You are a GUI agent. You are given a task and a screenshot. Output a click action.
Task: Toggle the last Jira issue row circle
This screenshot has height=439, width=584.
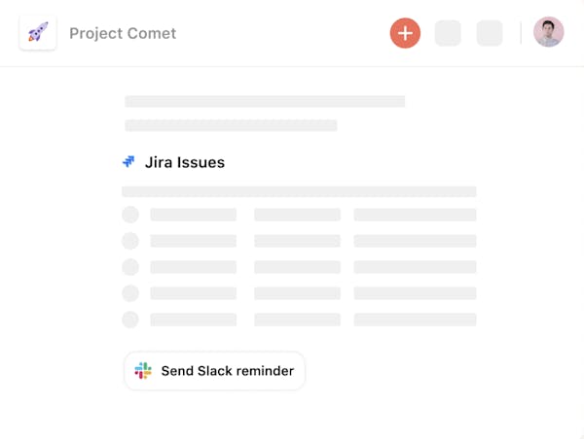coord(130,319)
